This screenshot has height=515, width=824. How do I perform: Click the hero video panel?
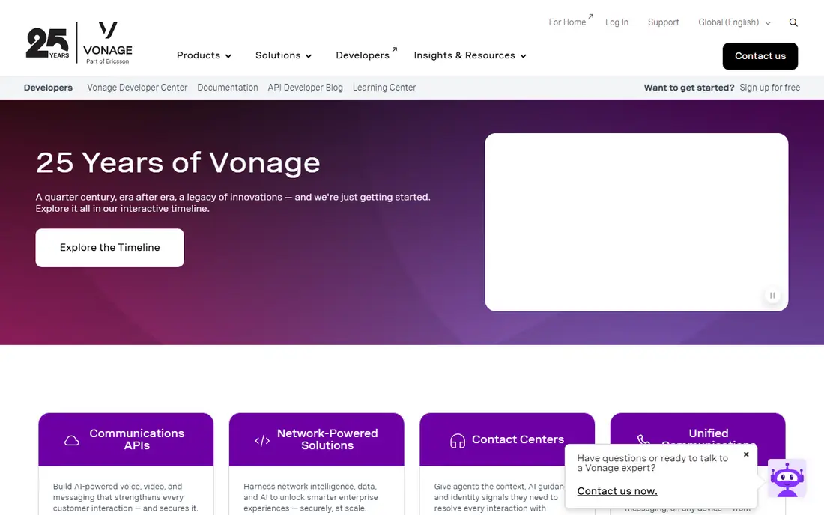click(637, 222)
